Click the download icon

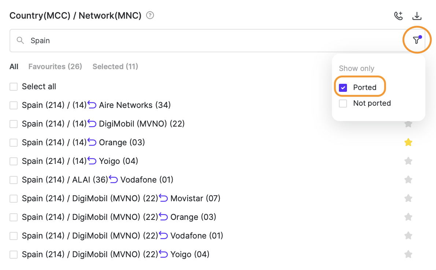tap(417, 16)
